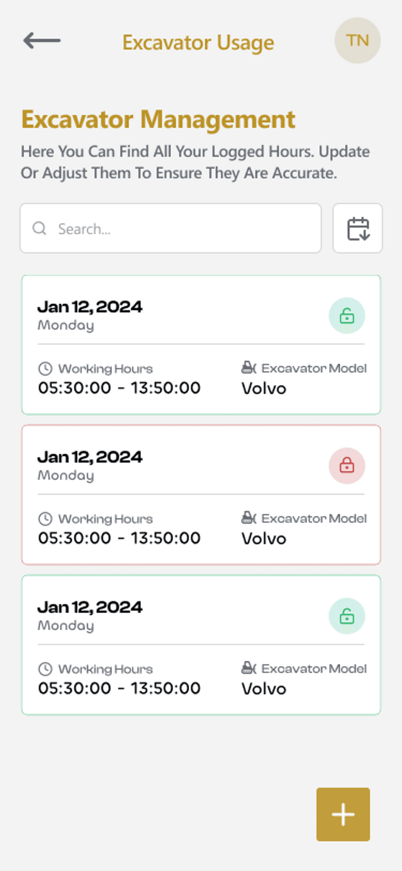This screenshot has height=871, width=402.
Task: Click excavator icon in third card
Action: (x=248, y=668)
